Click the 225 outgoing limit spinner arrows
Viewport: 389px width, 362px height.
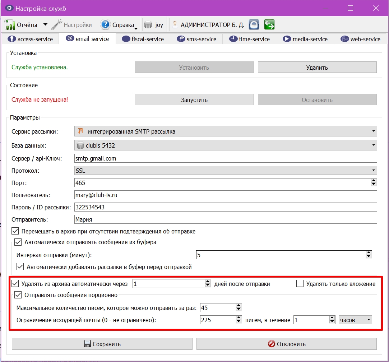(x=239, y=320)
